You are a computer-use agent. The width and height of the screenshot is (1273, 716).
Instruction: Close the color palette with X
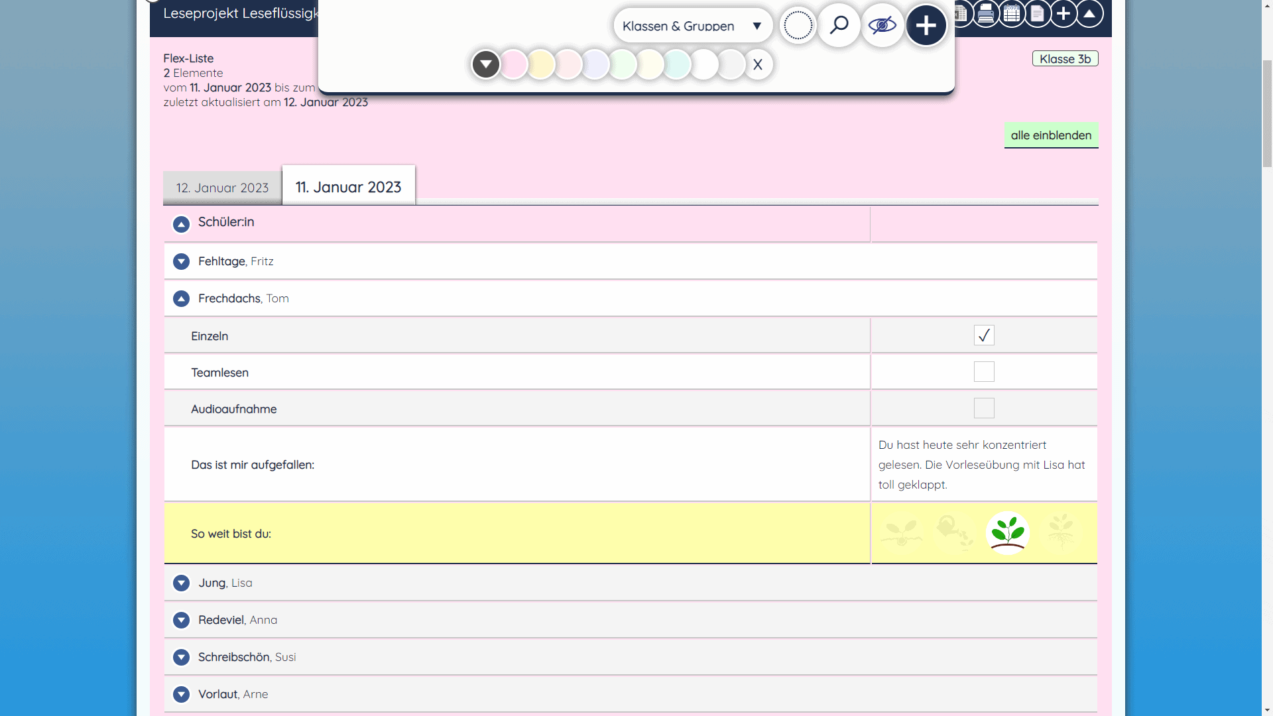[758, 64]
